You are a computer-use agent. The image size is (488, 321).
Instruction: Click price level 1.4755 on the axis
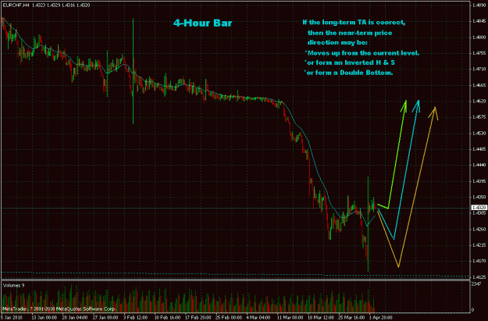pyautogui.click(x=479, y=53)
